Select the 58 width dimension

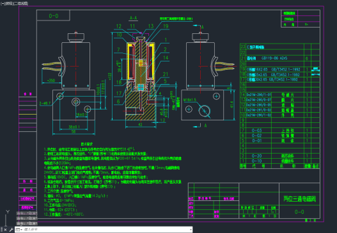click(74, 132)
